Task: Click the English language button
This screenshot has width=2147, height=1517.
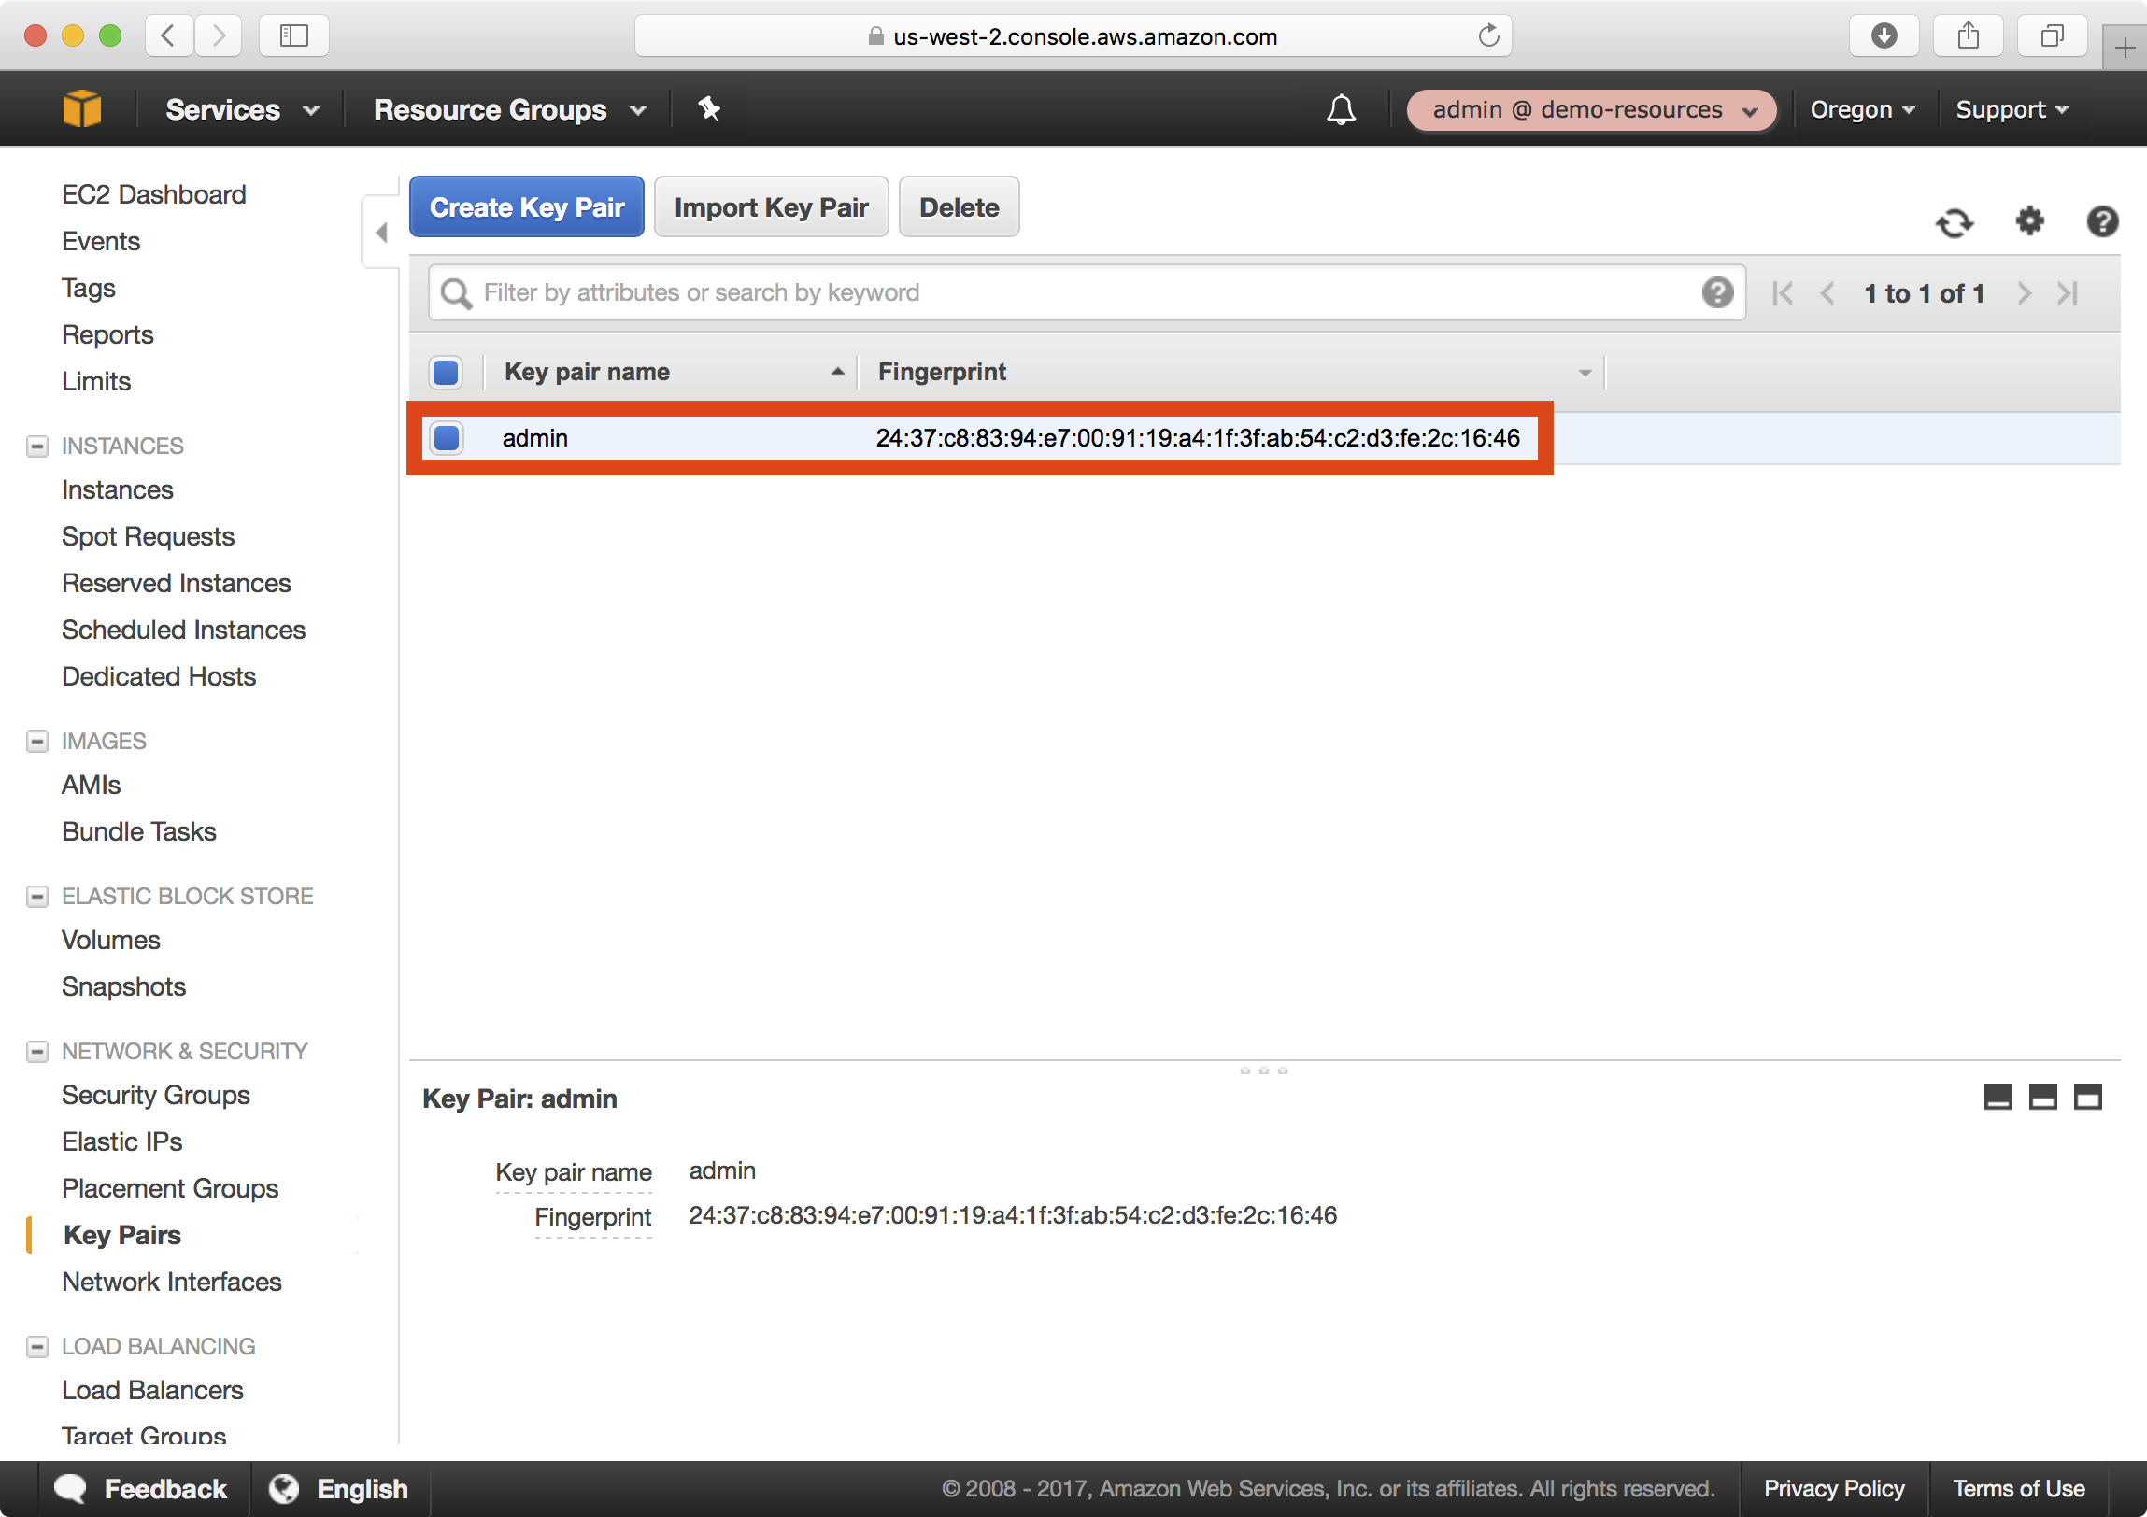Action: [362, 1488]
